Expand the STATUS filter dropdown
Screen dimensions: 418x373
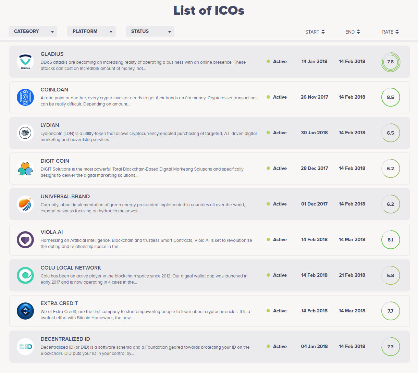point(150,31)
